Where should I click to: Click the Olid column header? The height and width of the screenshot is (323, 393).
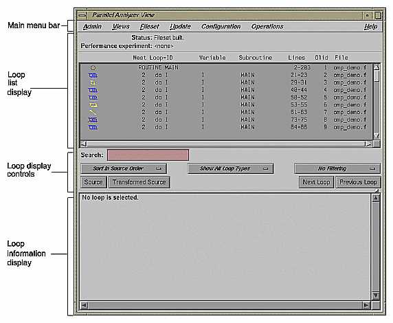322,58
